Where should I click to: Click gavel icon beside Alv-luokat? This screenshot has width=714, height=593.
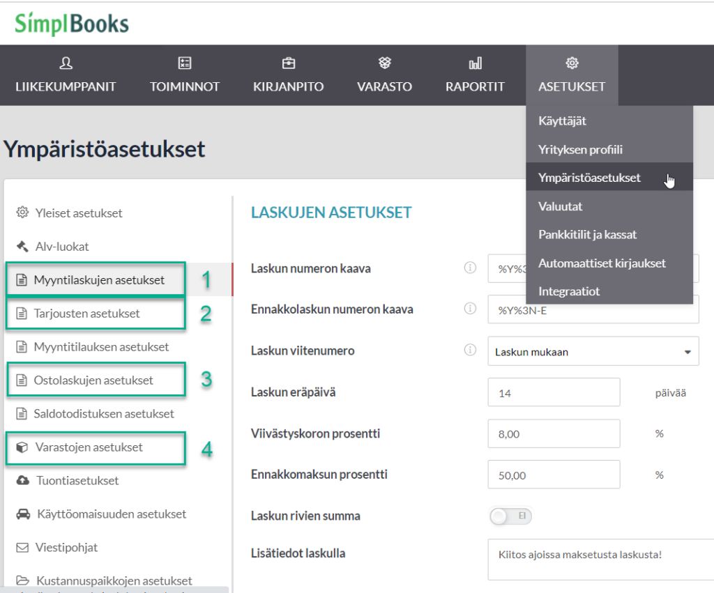click(x=22, y=246)
